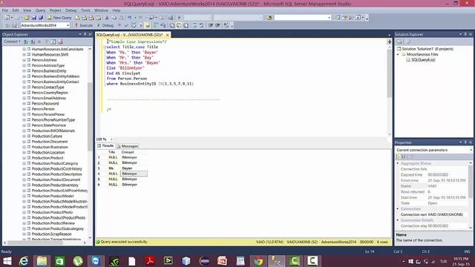Click the Connect Object Explorer icon
Image resolution: width=475 pixels, height=267 pixels.
[x=26, y=42]
